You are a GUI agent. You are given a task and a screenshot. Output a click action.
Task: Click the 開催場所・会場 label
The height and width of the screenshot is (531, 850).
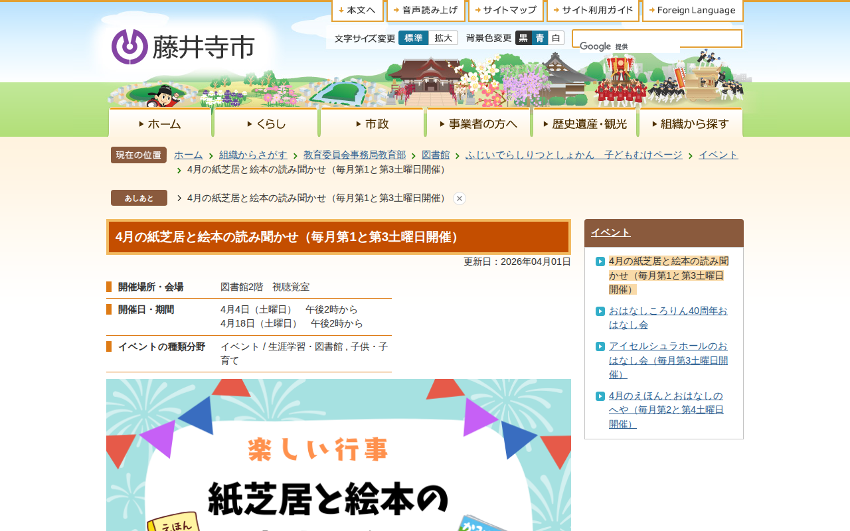pos(151,287)
